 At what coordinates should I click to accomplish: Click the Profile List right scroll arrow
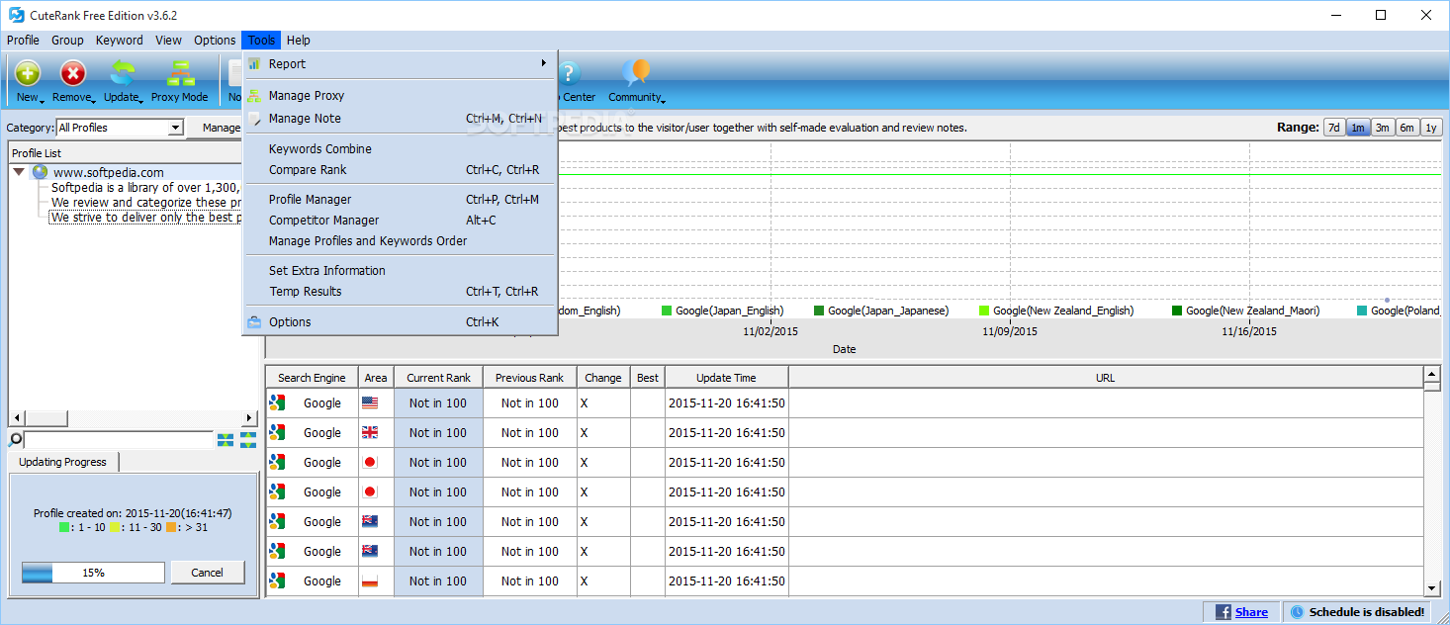click(250, 418)
